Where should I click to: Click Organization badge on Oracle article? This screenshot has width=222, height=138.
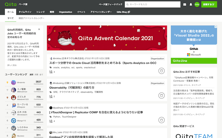(158, 59)
